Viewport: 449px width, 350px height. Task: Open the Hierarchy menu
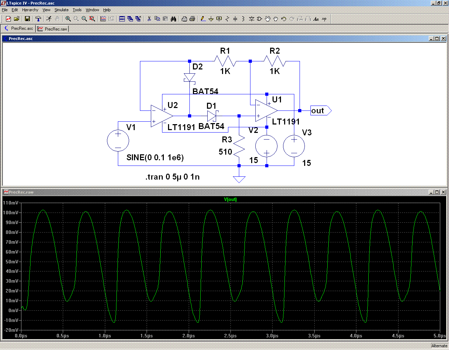tap(30, 10)
